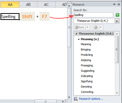Select the synonym Implying
Screen dimensions: 122x103
pos(86,60)
